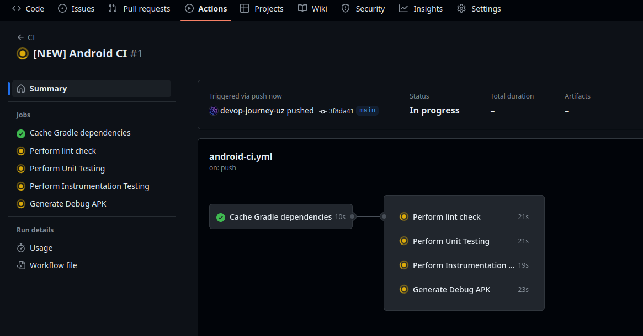Click the Total duration label
Viewport: 643px width, 336px height.
pyautogui.click(x=512, y=96)
